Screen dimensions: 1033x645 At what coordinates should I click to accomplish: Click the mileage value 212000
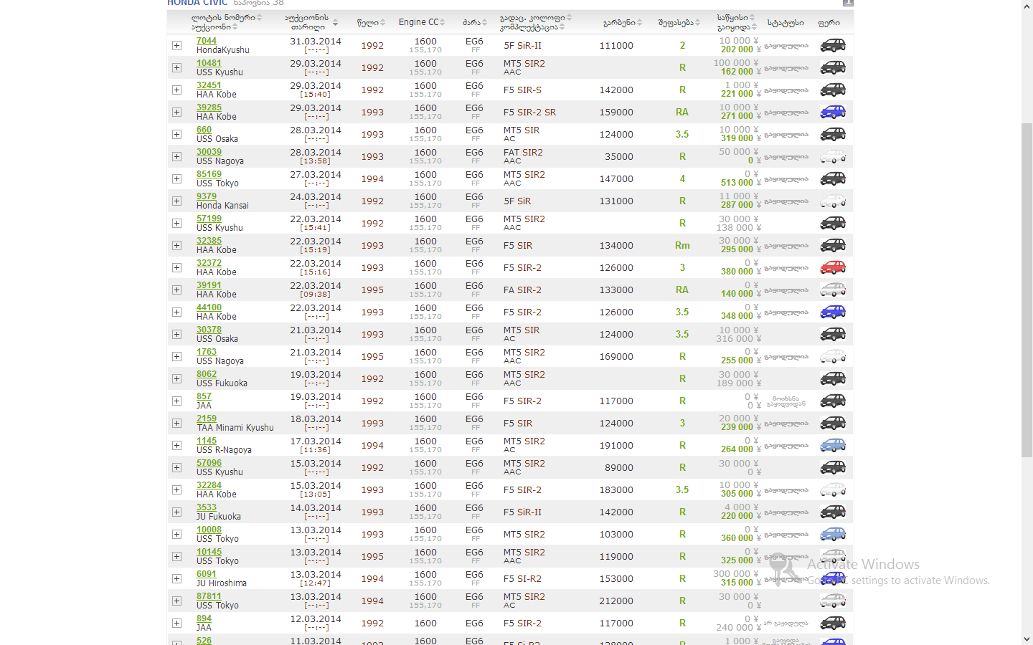[616, 601]
